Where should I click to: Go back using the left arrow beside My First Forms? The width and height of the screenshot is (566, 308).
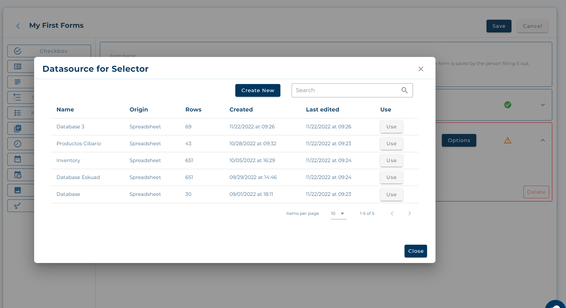[x=18, y=26]
